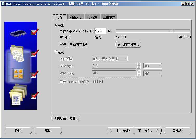Click the 取消 button

pyautogui.click(x=18, y=131)
